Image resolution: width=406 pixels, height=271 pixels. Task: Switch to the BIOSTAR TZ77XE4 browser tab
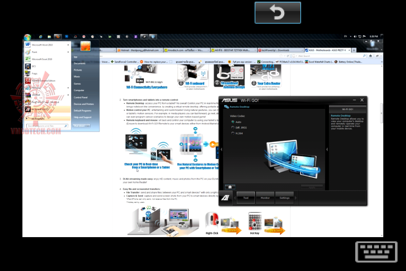pyautogui.click(x=233, y=50)
